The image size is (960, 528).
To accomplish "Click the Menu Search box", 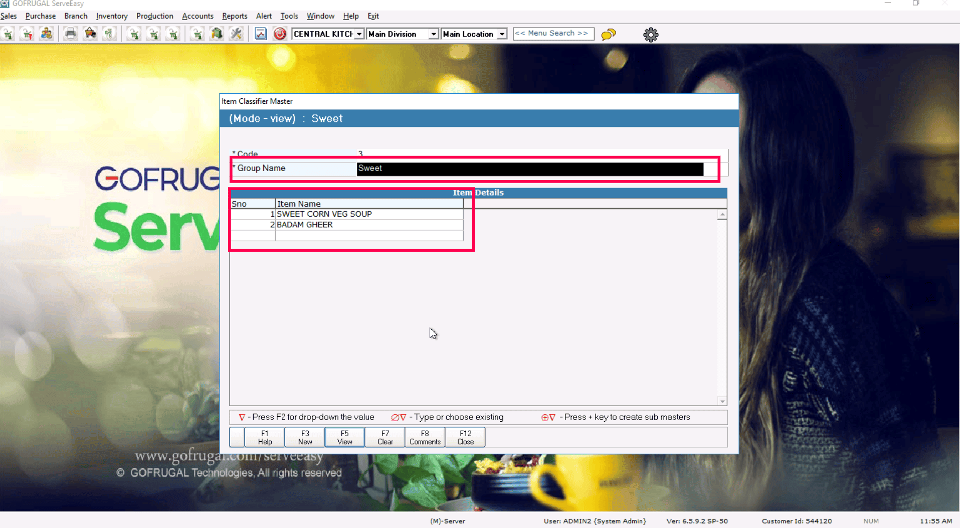I will [553, 34].
